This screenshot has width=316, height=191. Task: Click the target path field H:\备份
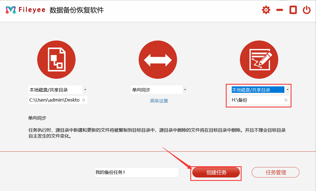[257, 100]
